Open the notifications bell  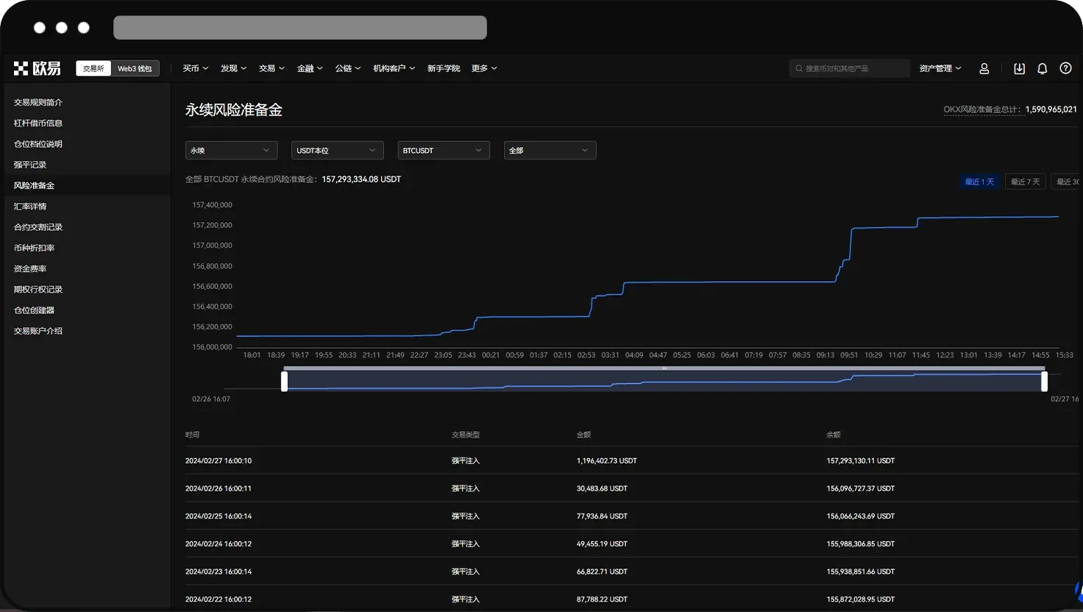(1042, 68)
